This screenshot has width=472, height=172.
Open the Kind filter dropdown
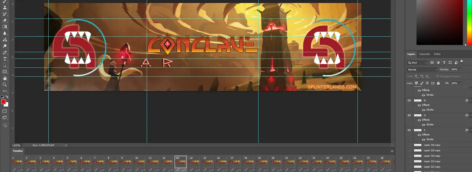(417, 62)
